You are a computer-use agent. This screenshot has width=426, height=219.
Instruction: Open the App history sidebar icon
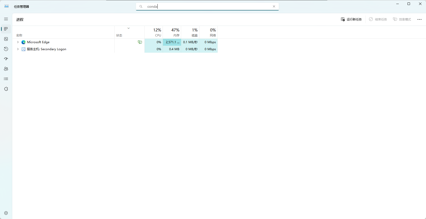point(6,49)
